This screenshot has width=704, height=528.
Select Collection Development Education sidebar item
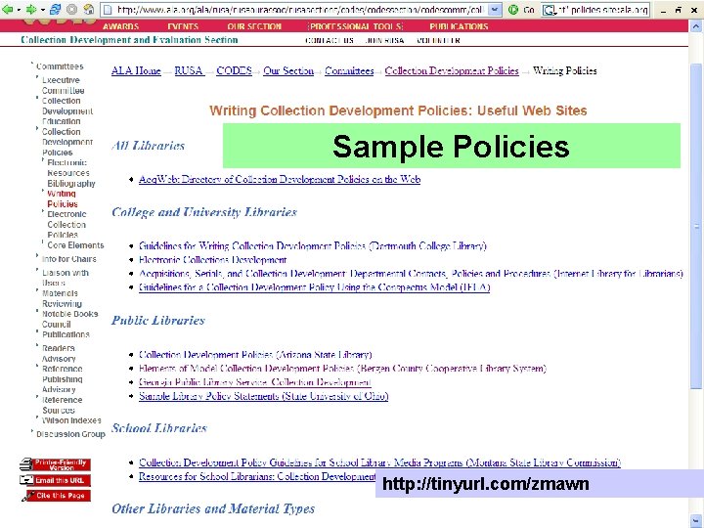[x=67, y=110]
